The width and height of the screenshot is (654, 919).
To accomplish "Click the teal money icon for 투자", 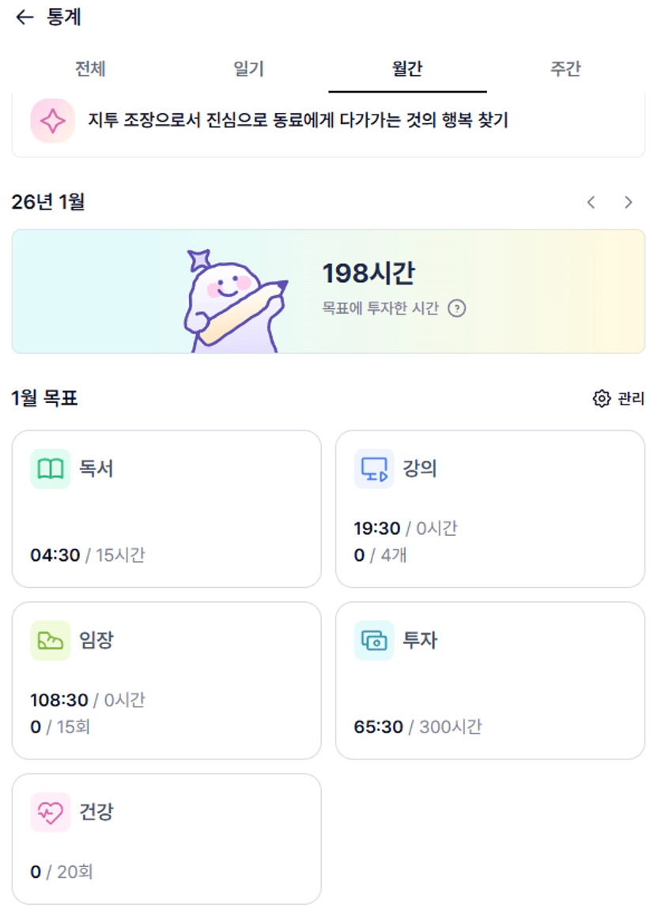I will (374, 640).
